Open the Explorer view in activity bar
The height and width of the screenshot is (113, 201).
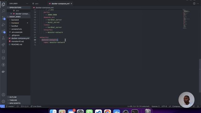coord(3,4)
